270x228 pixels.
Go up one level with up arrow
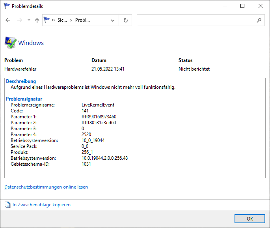click(37, 21)
